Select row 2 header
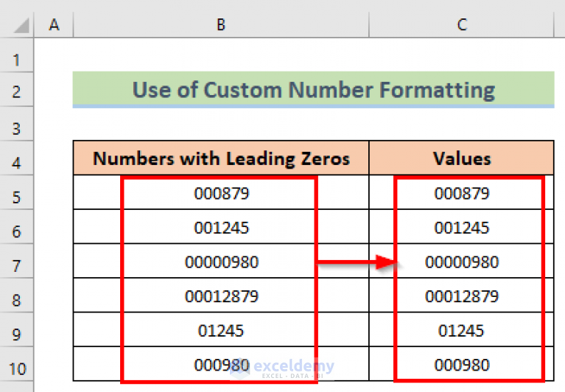The image size is (565, 392). click(17, 89)
